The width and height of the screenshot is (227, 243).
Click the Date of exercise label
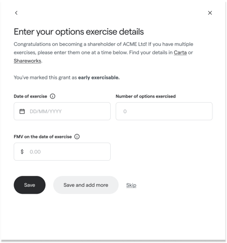[30, 96]
